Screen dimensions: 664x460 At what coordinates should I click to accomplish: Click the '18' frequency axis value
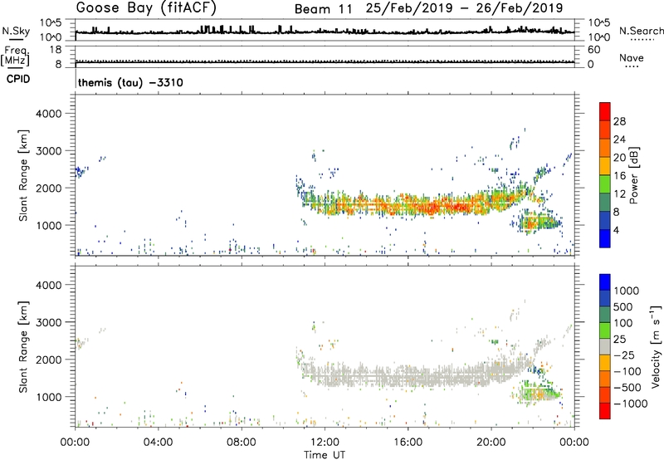point(56,50)
